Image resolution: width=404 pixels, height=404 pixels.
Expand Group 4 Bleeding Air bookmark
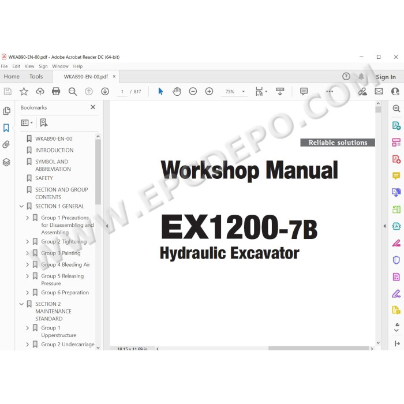click(27, 264)
